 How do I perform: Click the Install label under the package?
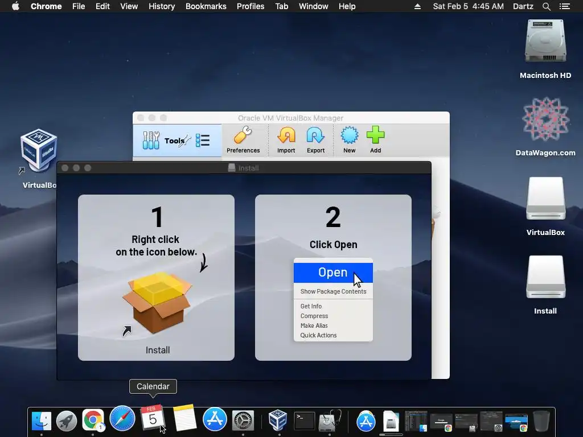(158, 350)
